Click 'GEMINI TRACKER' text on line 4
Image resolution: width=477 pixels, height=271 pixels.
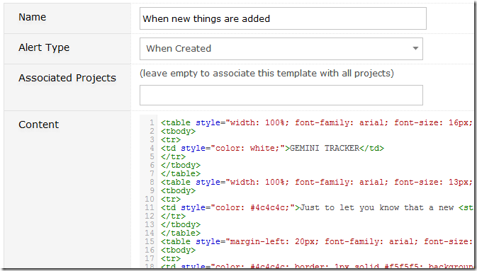click(325, 149)
